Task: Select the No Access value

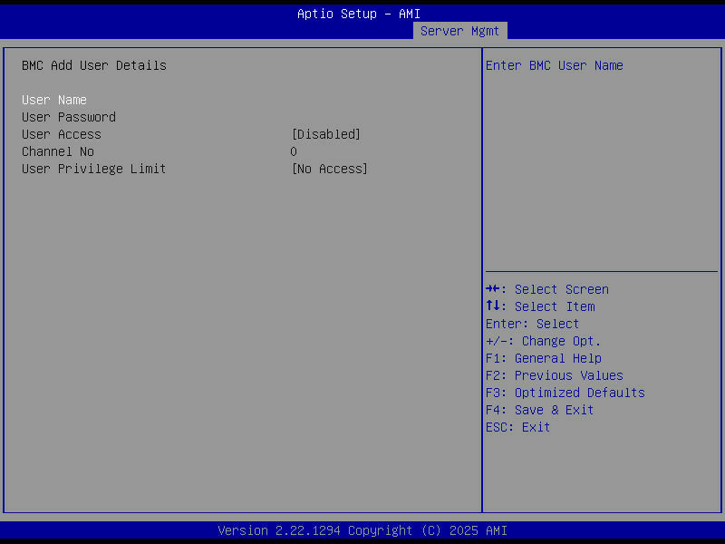Action: [x=329, y=169]
